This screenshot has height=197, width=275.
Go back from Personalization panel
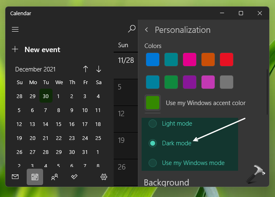pyautogui.click(x=147, y=30)
